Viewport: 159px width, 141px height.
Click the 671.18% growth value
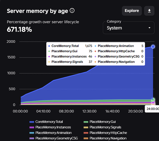19,30
